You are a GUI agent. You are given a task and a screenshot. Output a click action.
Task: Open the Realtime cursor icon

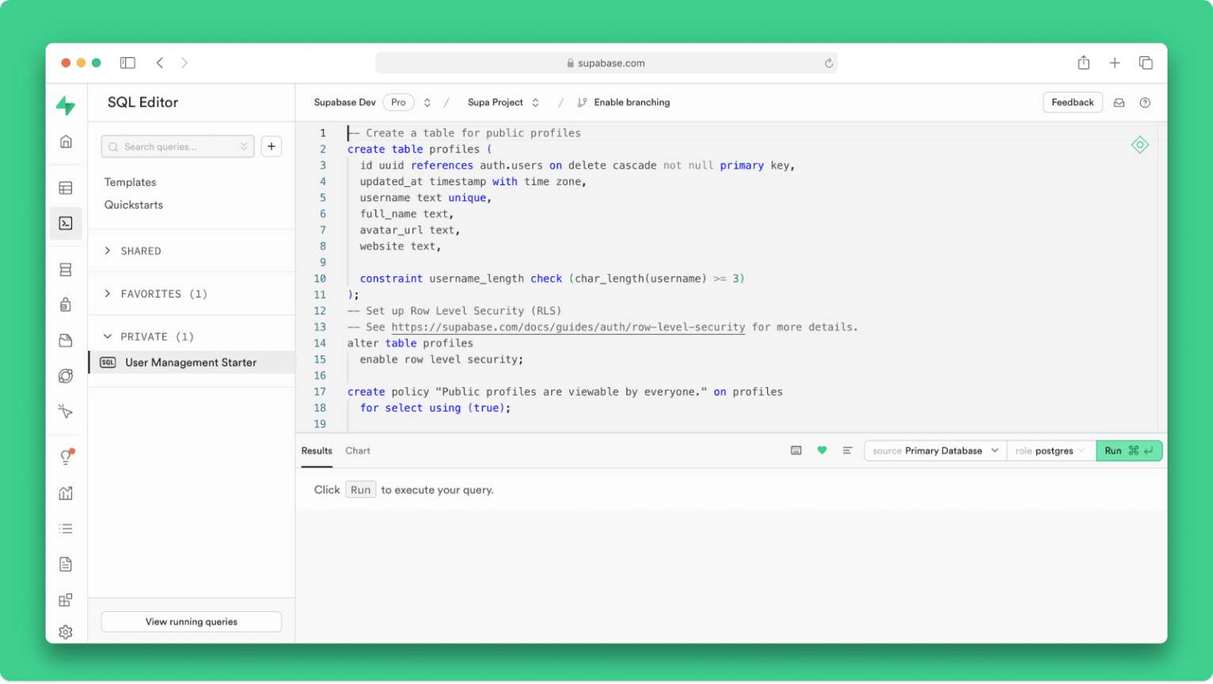point(66,411)
